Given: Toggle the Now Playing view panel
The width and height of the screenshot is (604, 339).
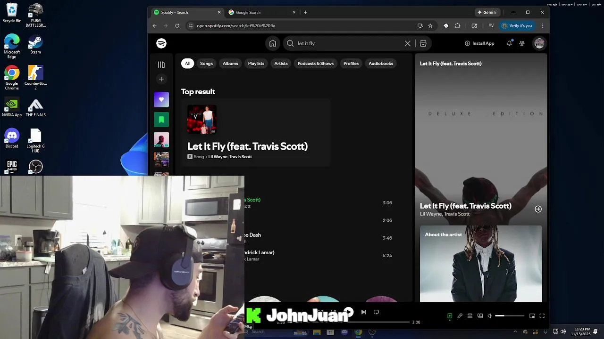Looking at the screenshot, I should pyautogui.click(x=450, y=316).
